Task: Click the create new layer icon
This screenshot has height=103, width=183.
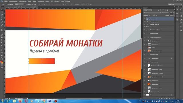Action: pyautogui.click(x=170, y=98)
